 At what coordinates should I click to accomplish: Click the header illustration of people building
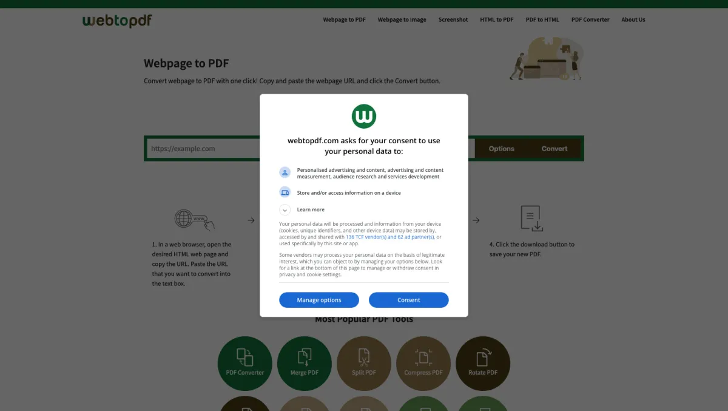546,58
